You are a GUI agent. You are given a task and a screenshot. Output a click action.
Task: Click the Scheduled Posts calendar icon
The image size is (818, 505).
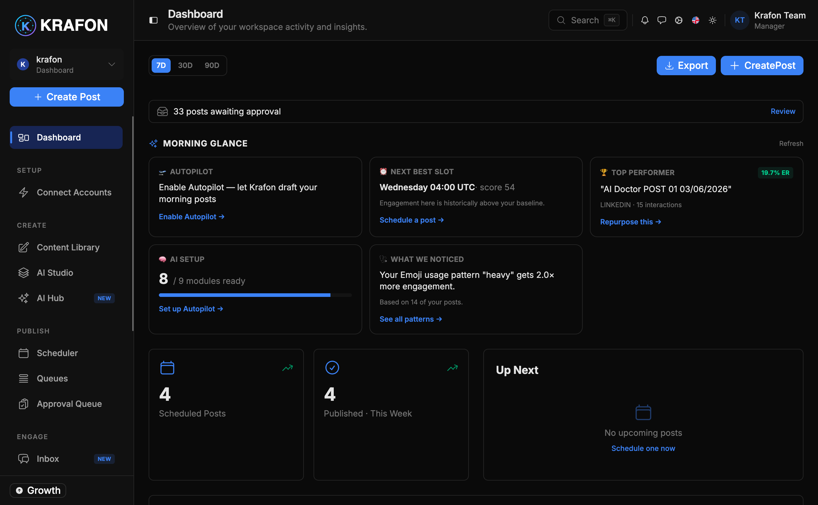[167, 368]
